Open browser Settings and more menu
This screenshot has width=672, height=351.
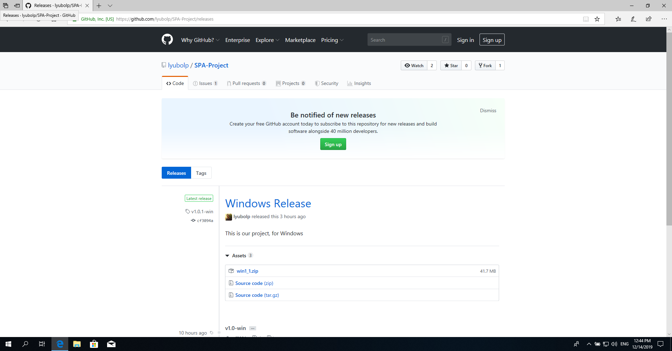point(664,19)
